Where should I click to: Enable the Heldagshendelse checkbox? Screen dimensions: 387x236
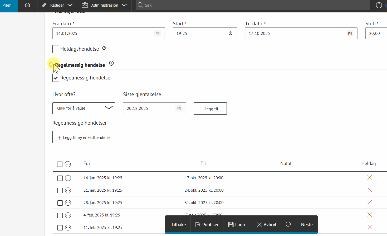tap(56, 49)
